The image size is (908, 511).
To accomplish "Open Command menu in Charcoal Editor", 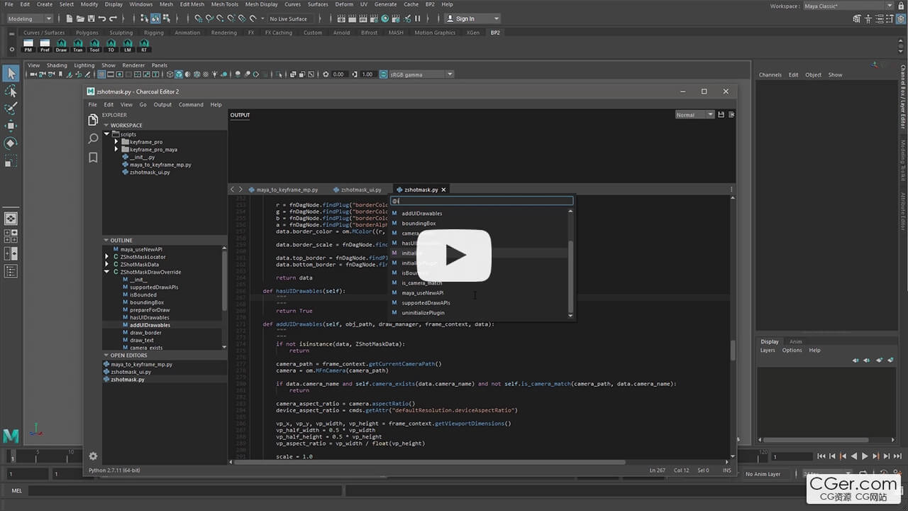I will tap(191, 104).
